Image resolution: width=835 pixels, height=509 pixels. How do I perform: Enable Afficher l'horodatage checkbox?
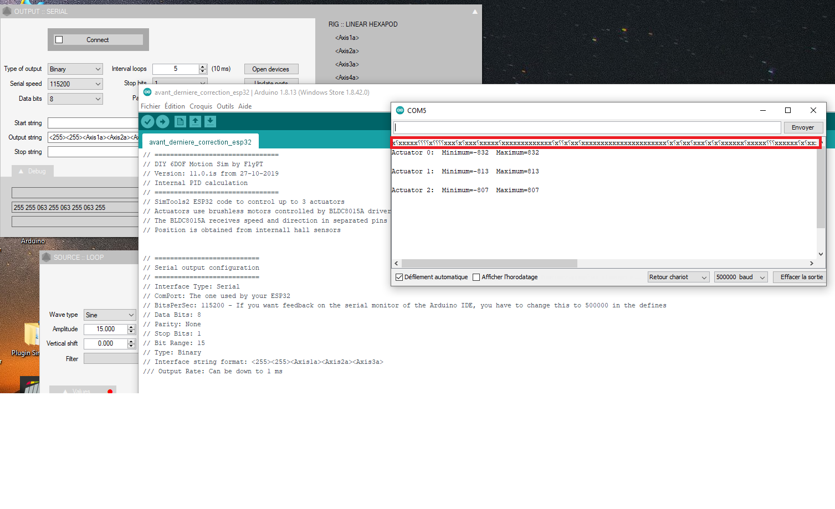476,277
